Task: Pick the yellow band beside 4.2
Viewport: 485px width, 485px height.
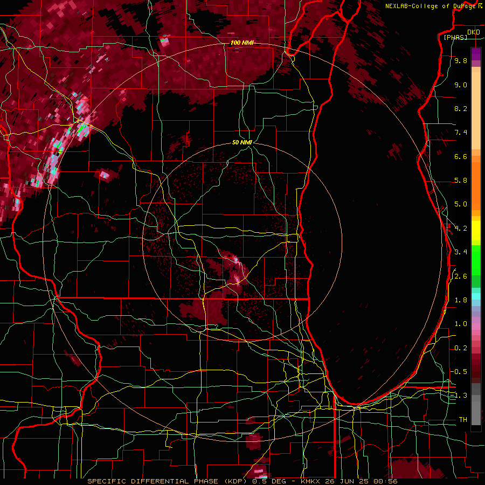Action: pos(476,231)
